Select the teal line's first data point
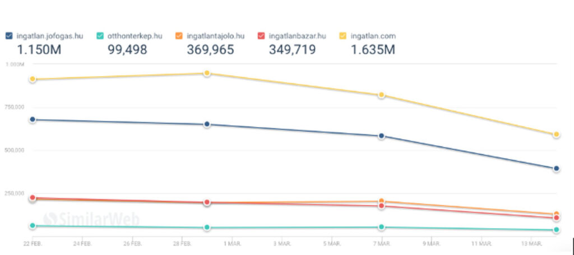This screenshot has width=574, height=255. 33,225
